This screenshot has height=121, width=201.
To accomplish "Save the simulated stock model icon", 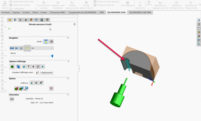I will [x=21, y=89].
